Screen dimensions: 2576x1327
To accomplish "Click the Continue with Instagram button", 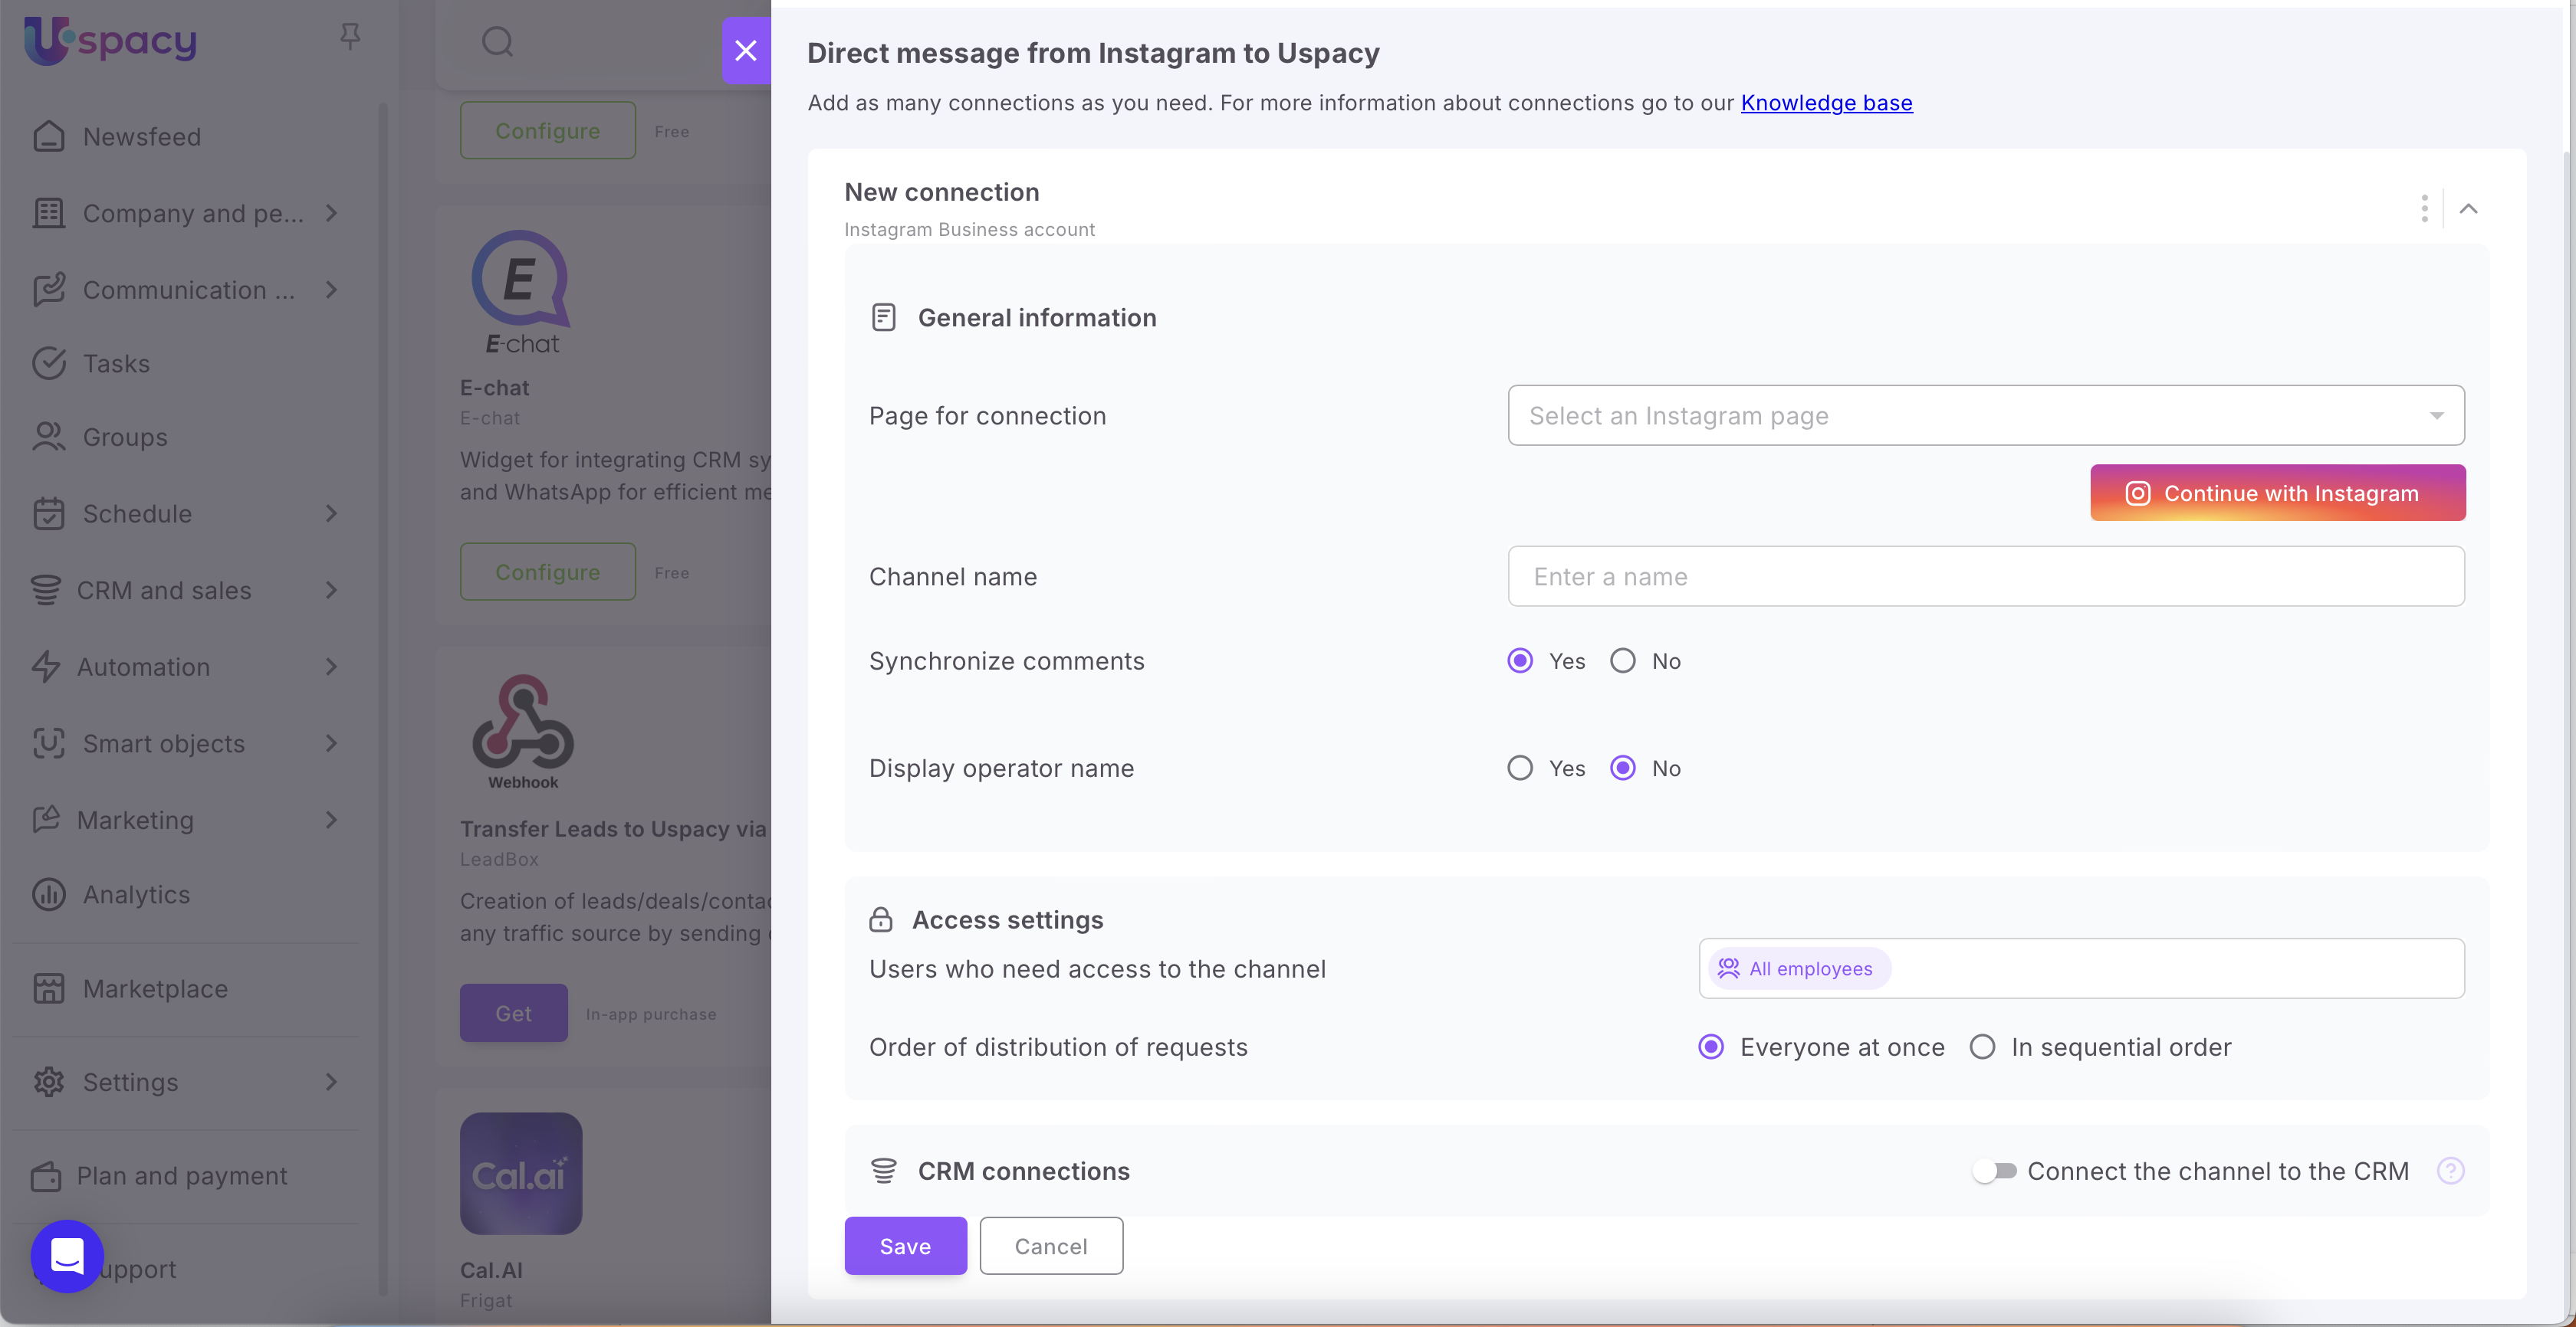I will tap(2277, 493).
